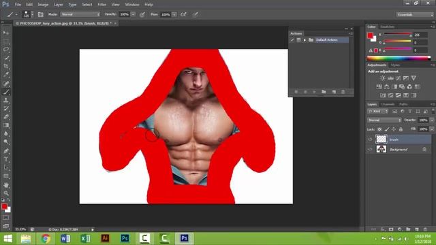436x245 pixels.
Task: Select the Clone Stamp tool
Action: [x=6, y=100]
